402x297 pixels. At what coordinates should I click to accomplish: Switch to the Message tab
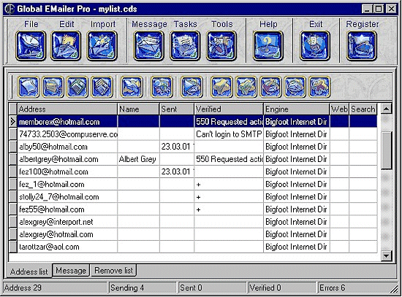click(71, 271)
